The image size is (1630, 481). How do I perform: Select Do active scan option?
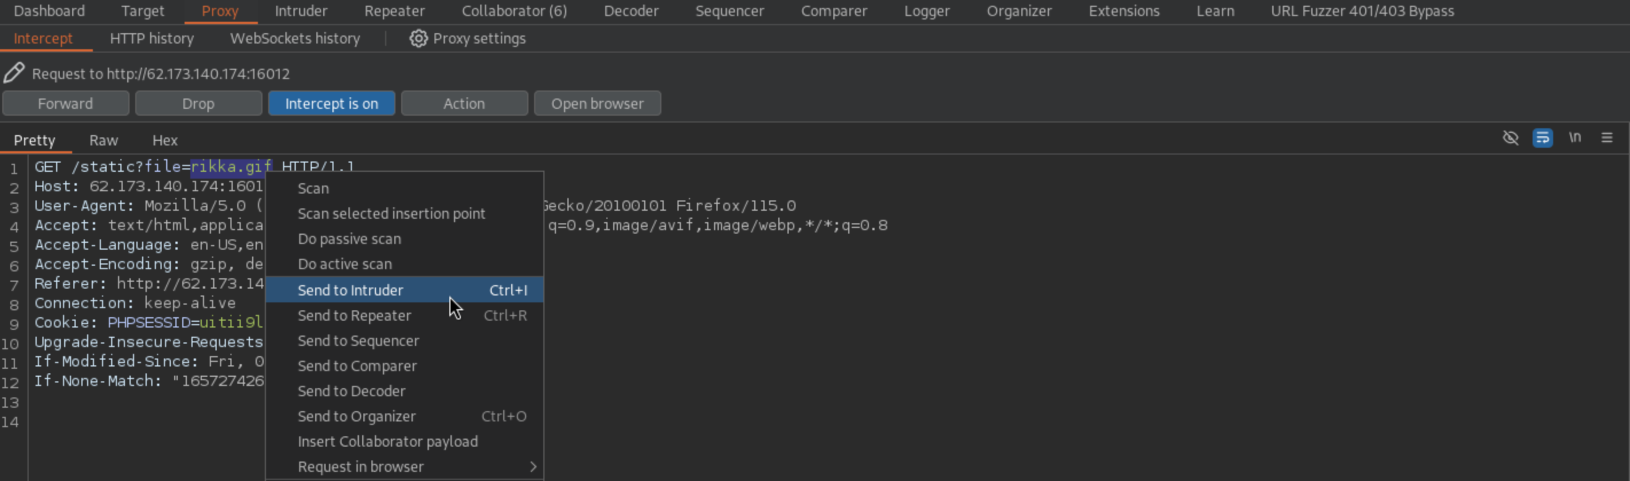click(345, 264)
